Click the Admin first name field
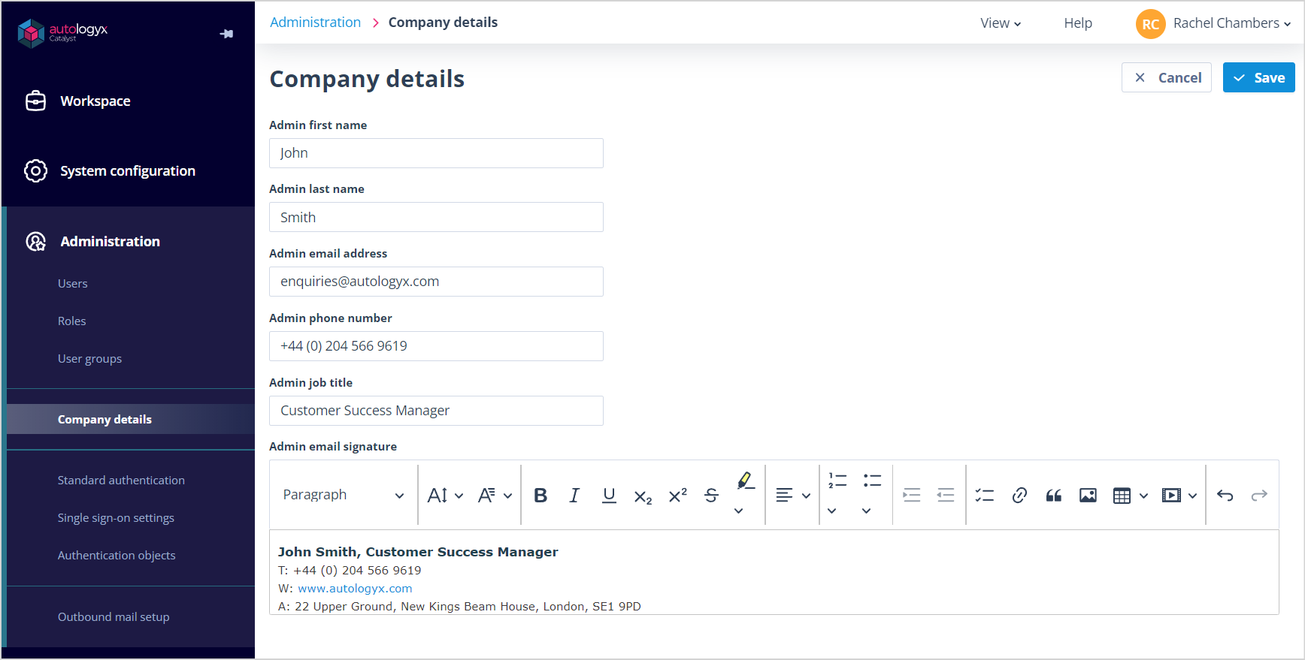 click(x=436, y=153)
